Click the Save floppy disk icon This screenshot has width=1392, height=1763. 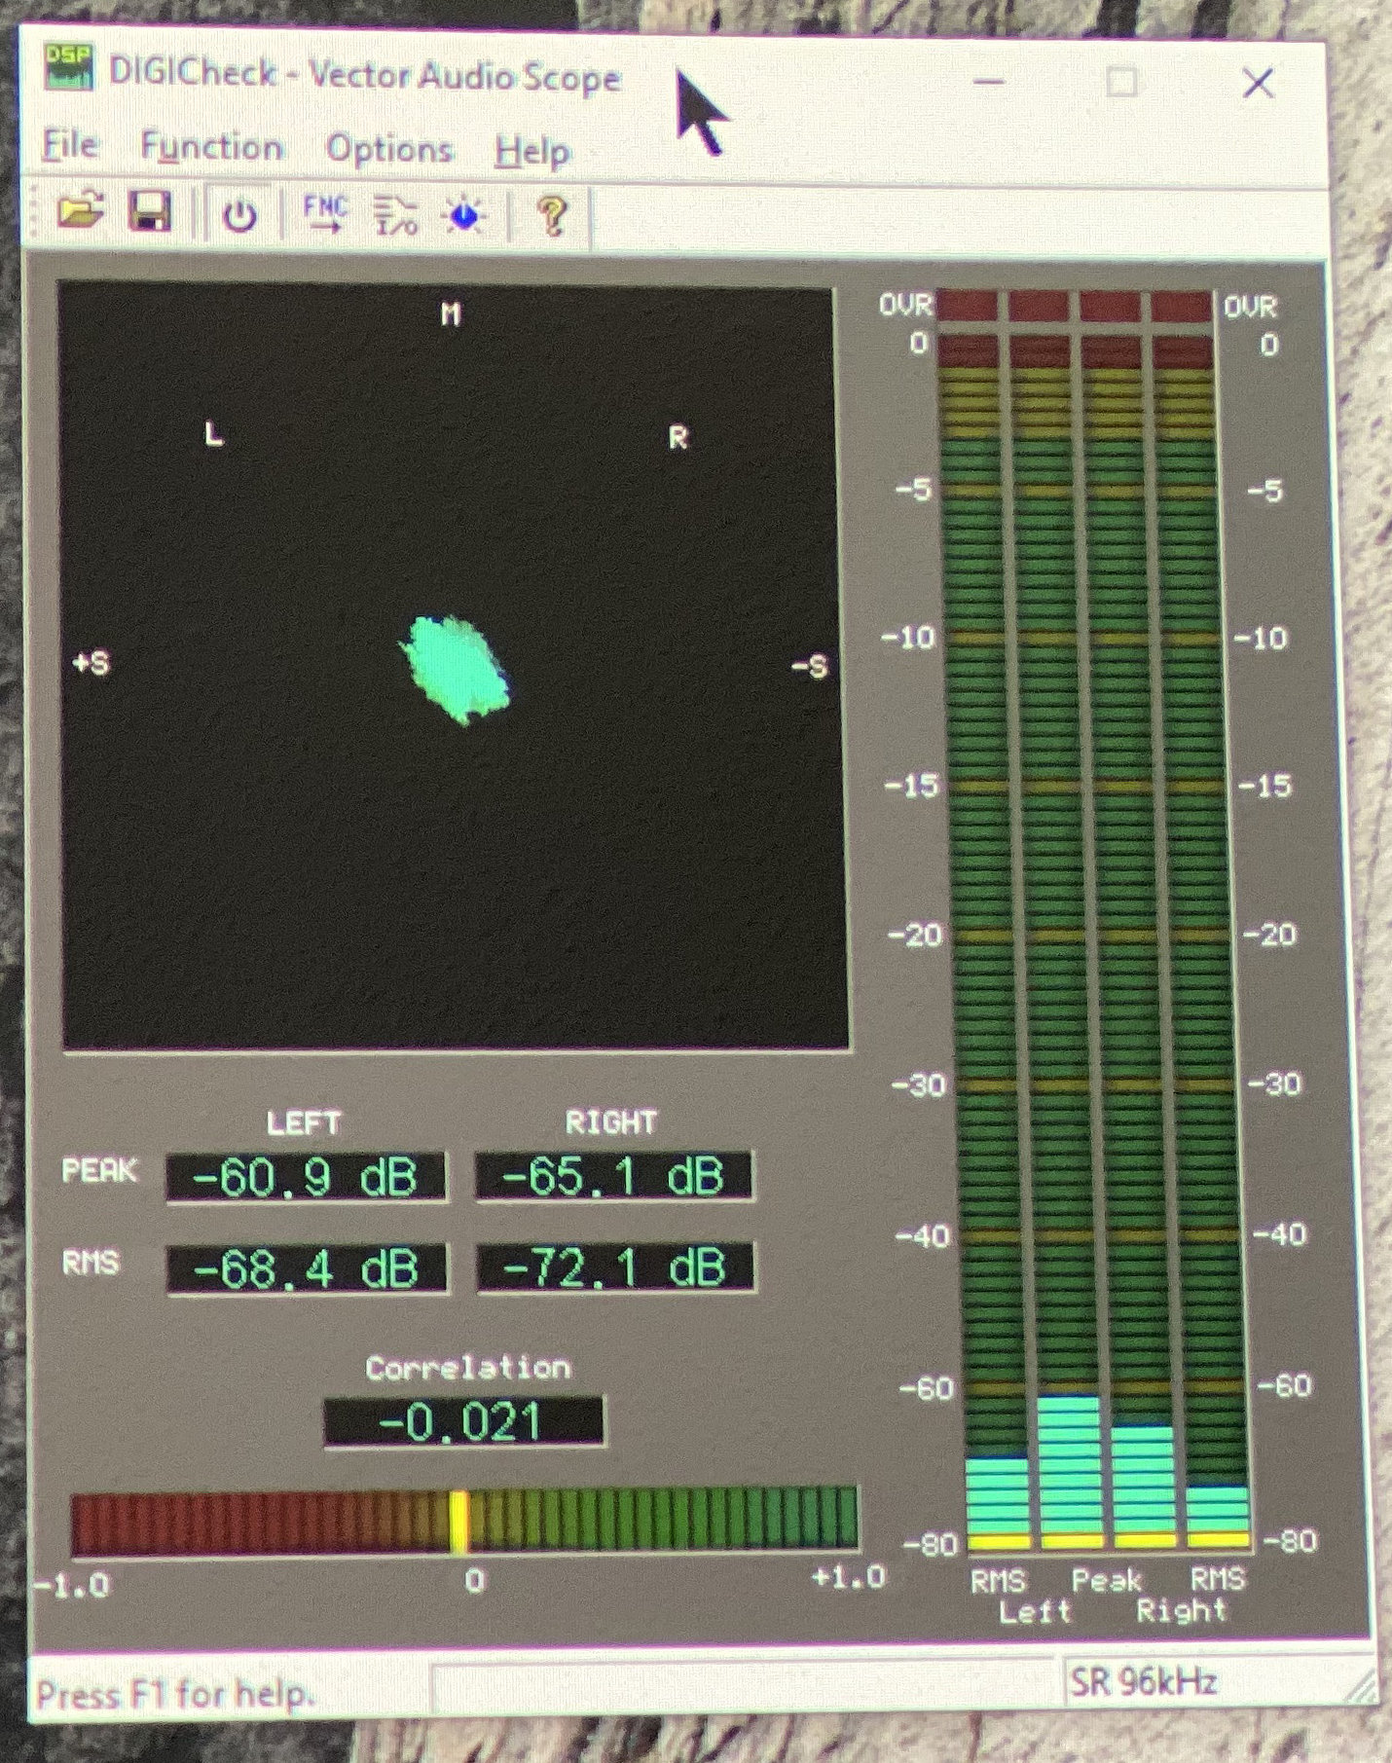[151, 212]
